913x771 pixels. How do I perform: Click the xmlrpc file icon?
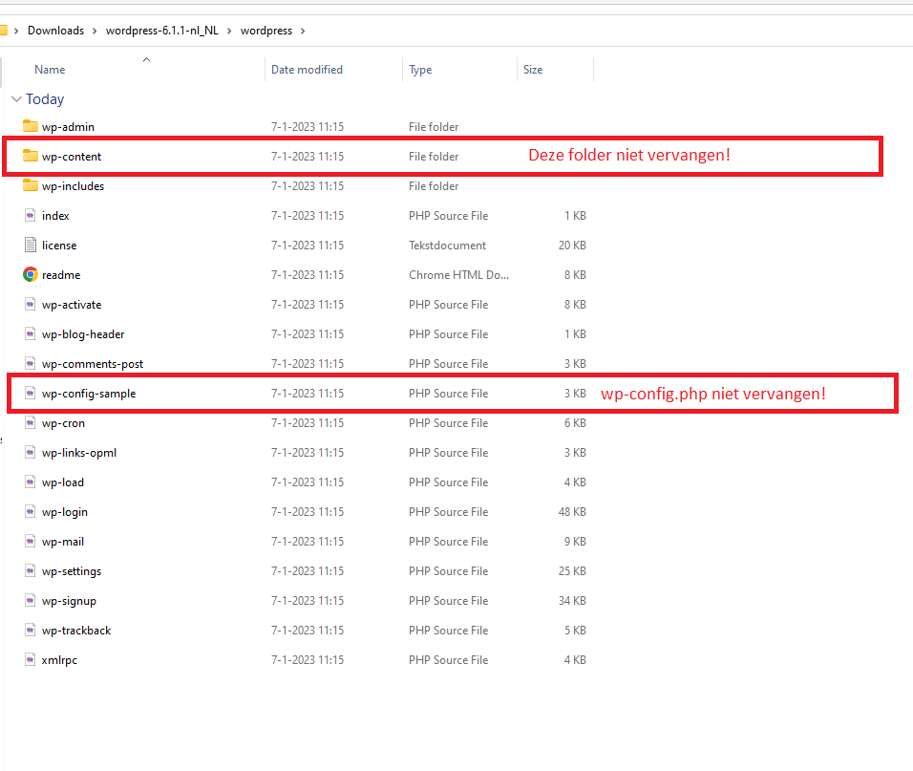tap(31, 660)
